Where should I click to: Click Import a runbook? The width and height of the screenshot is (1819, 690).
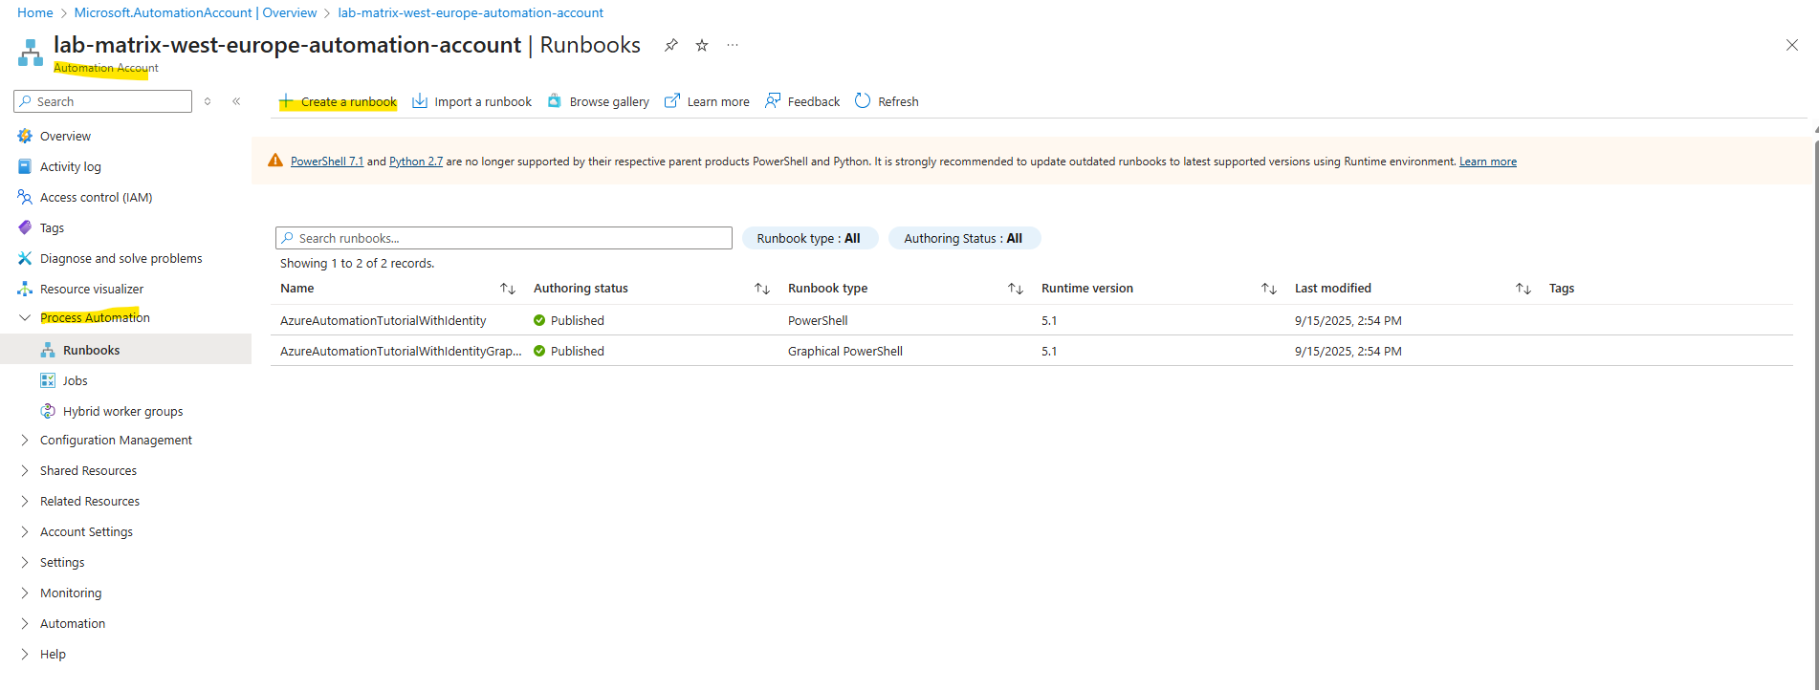(x=471, y=101)
